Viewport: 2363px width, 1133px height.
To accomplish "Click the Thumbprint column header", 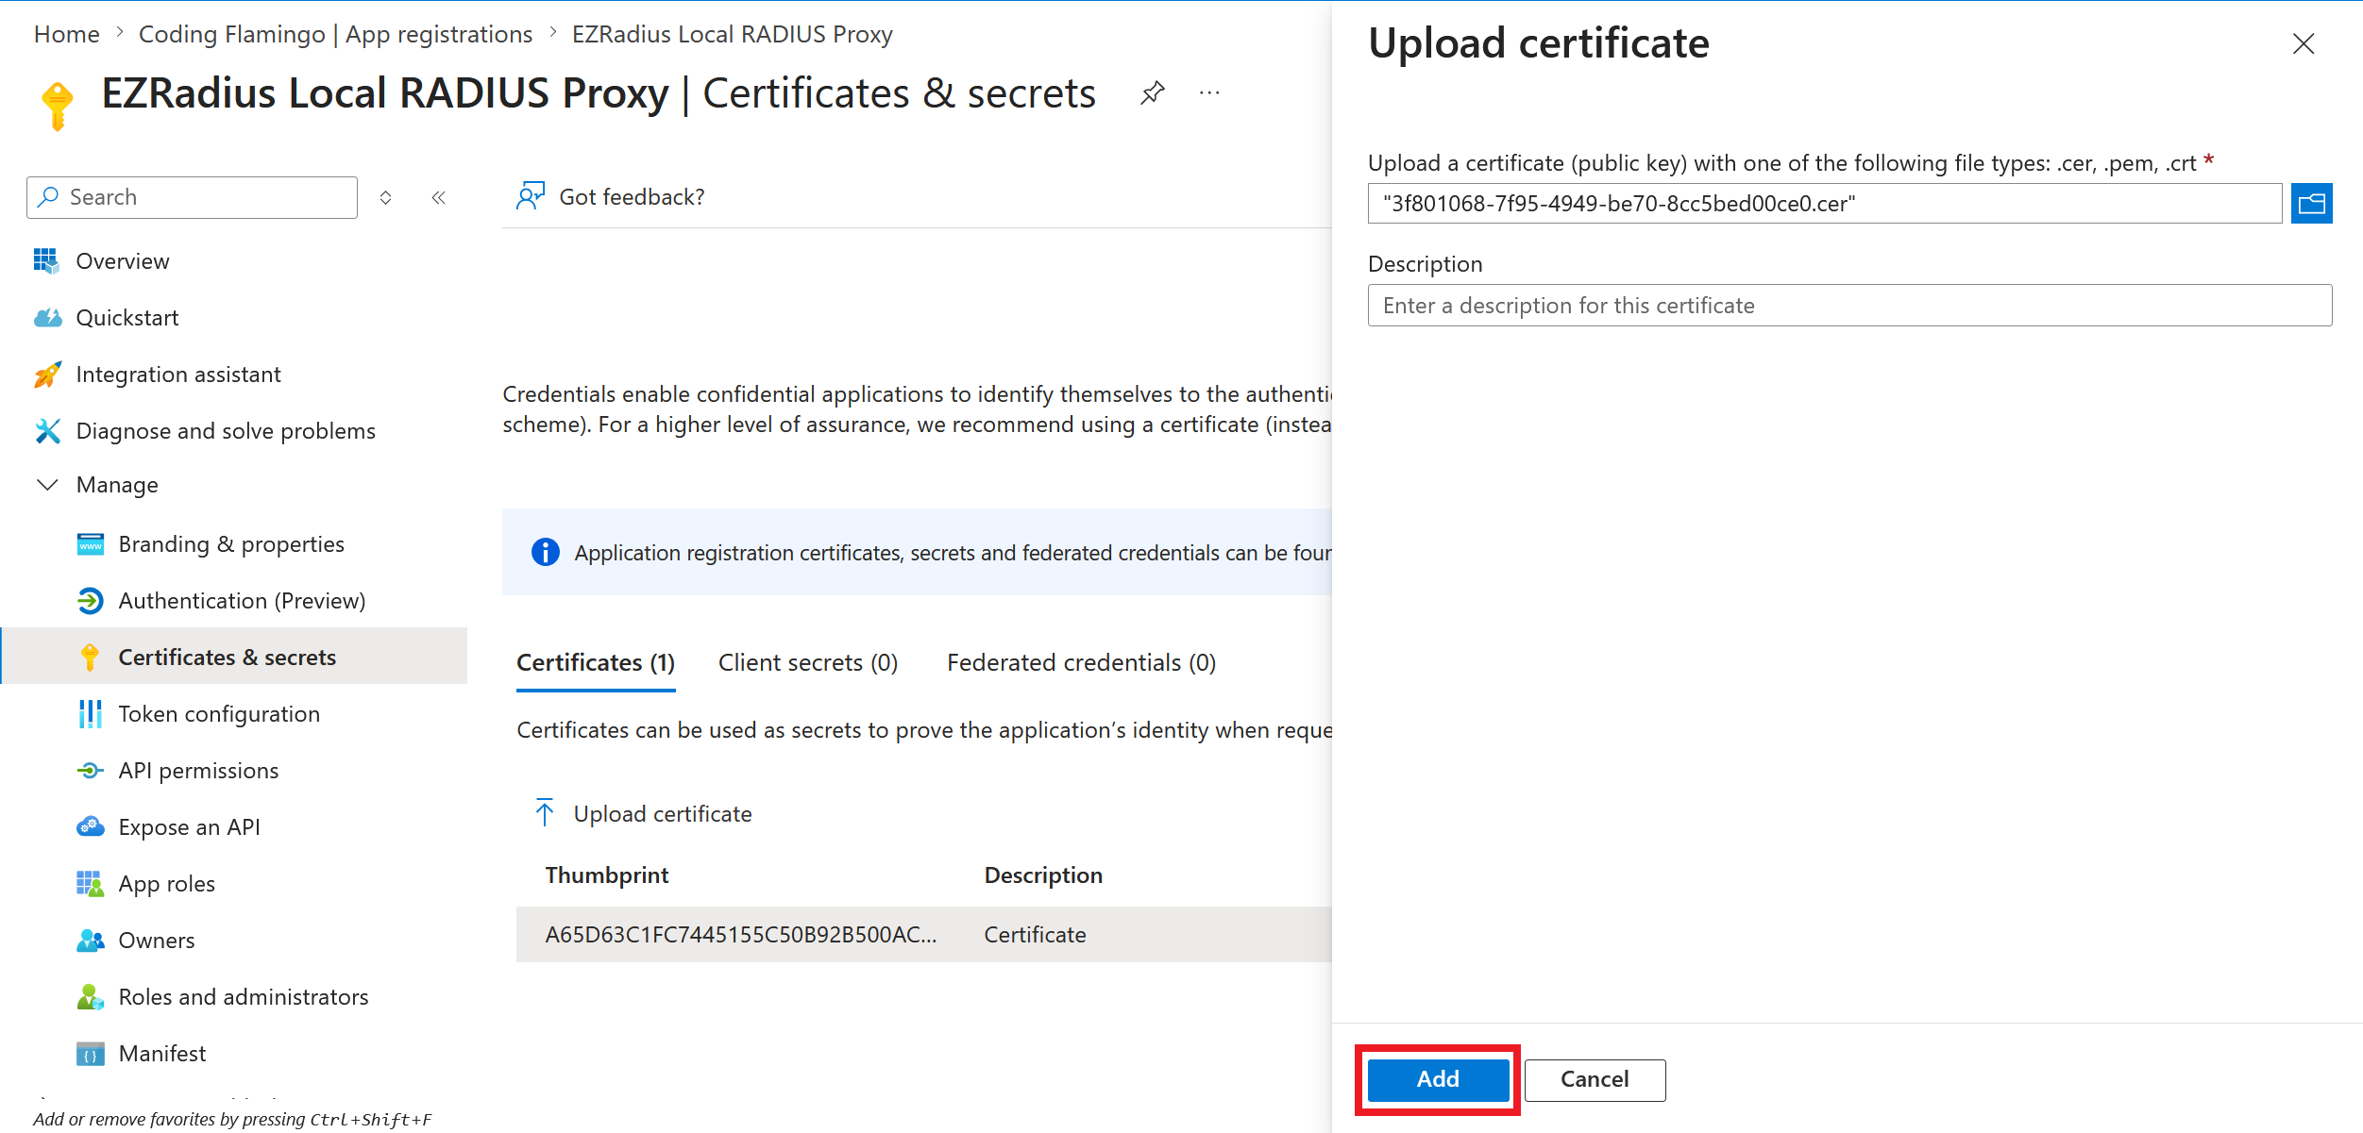I will (607, 875).
